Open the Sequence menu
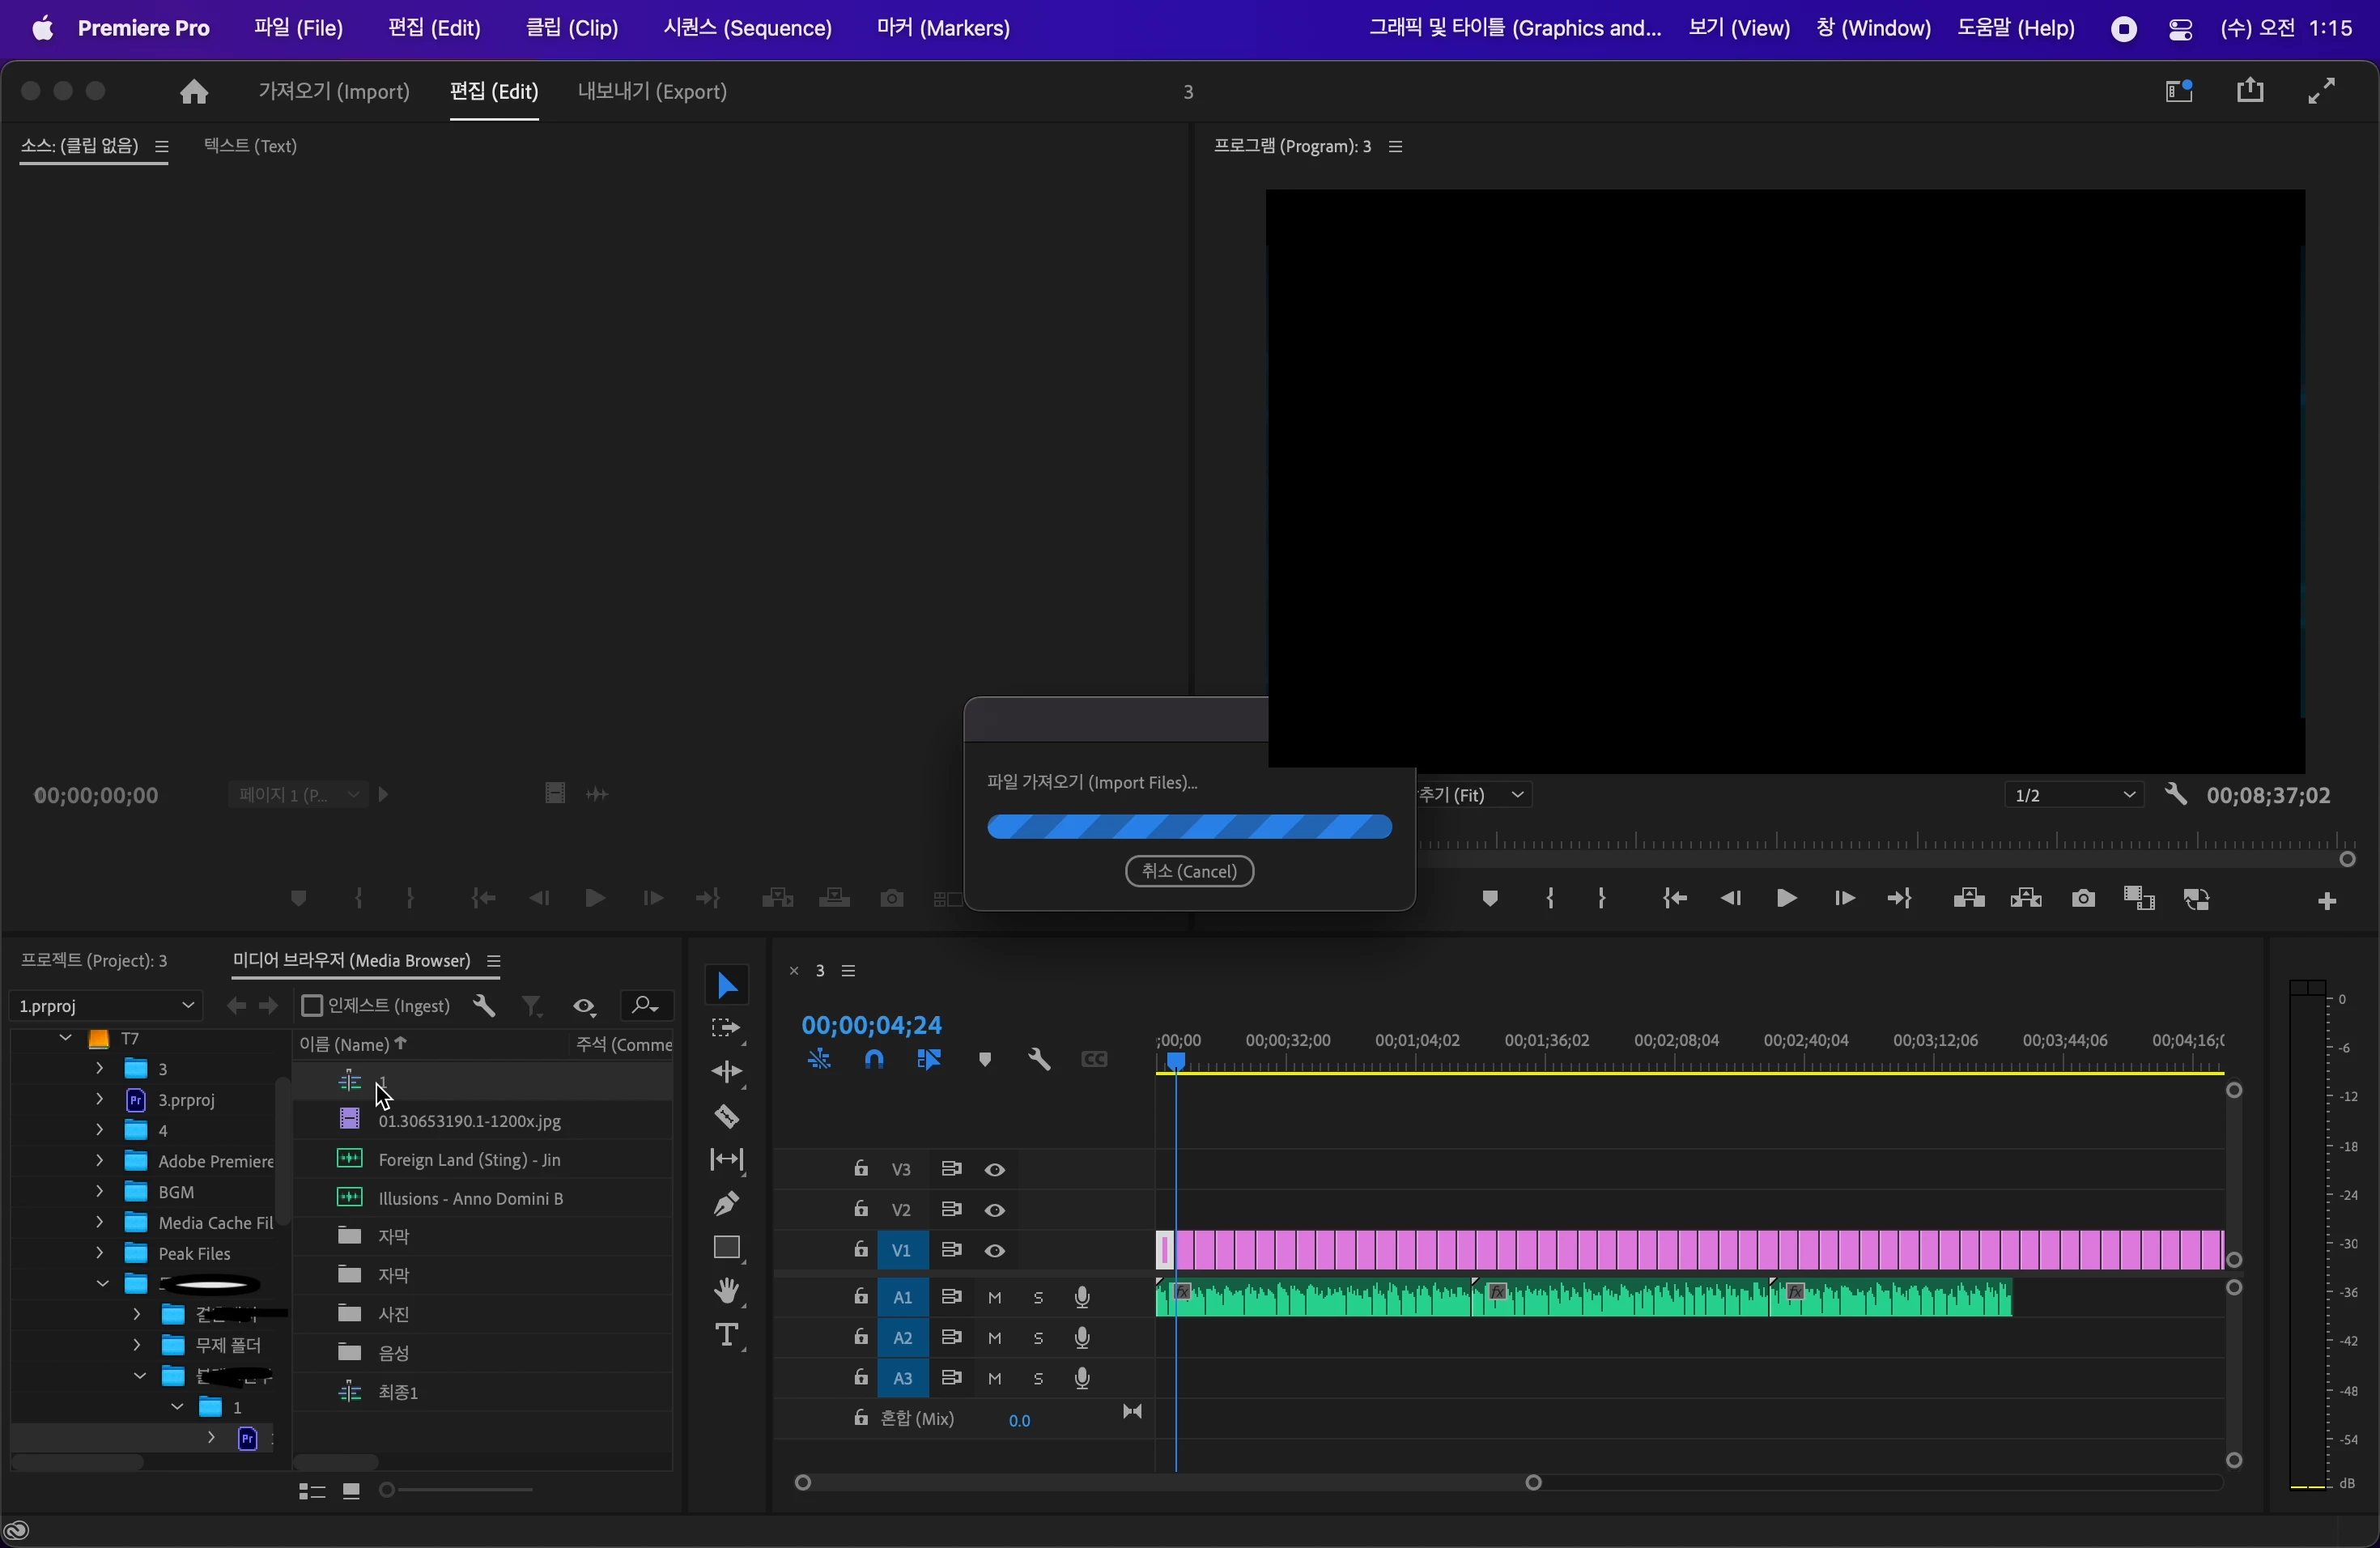Screen dimensions: 2380x1548 (747, 29)
